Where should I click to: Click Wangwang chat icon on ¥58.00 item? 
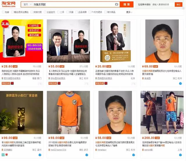(134, 155)
